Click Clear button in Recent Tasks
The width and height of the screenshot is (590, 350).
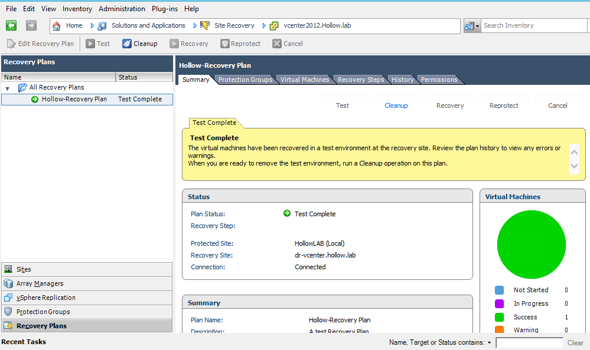(x=575, y=342)
